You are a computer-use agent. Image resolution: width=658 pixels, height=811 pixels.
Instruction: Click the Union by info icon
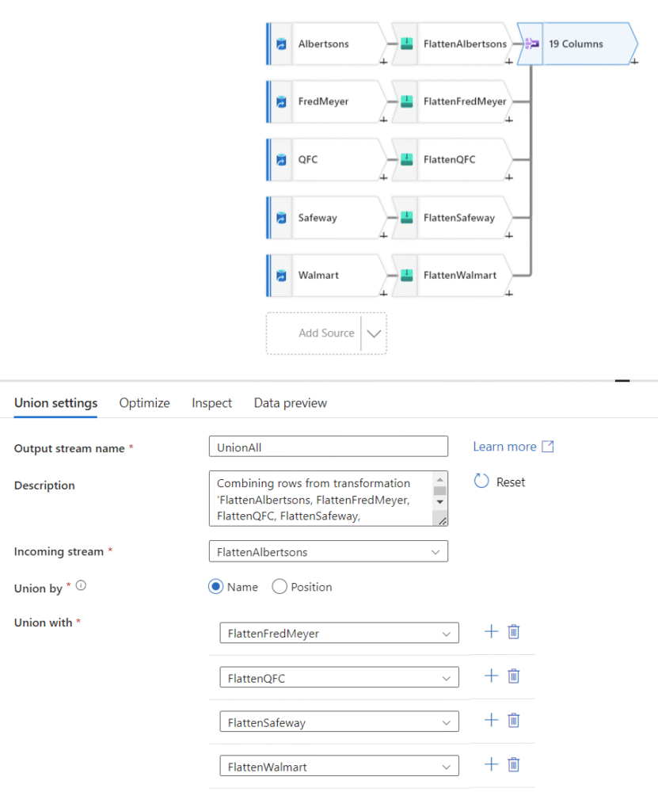click(82, 585)
